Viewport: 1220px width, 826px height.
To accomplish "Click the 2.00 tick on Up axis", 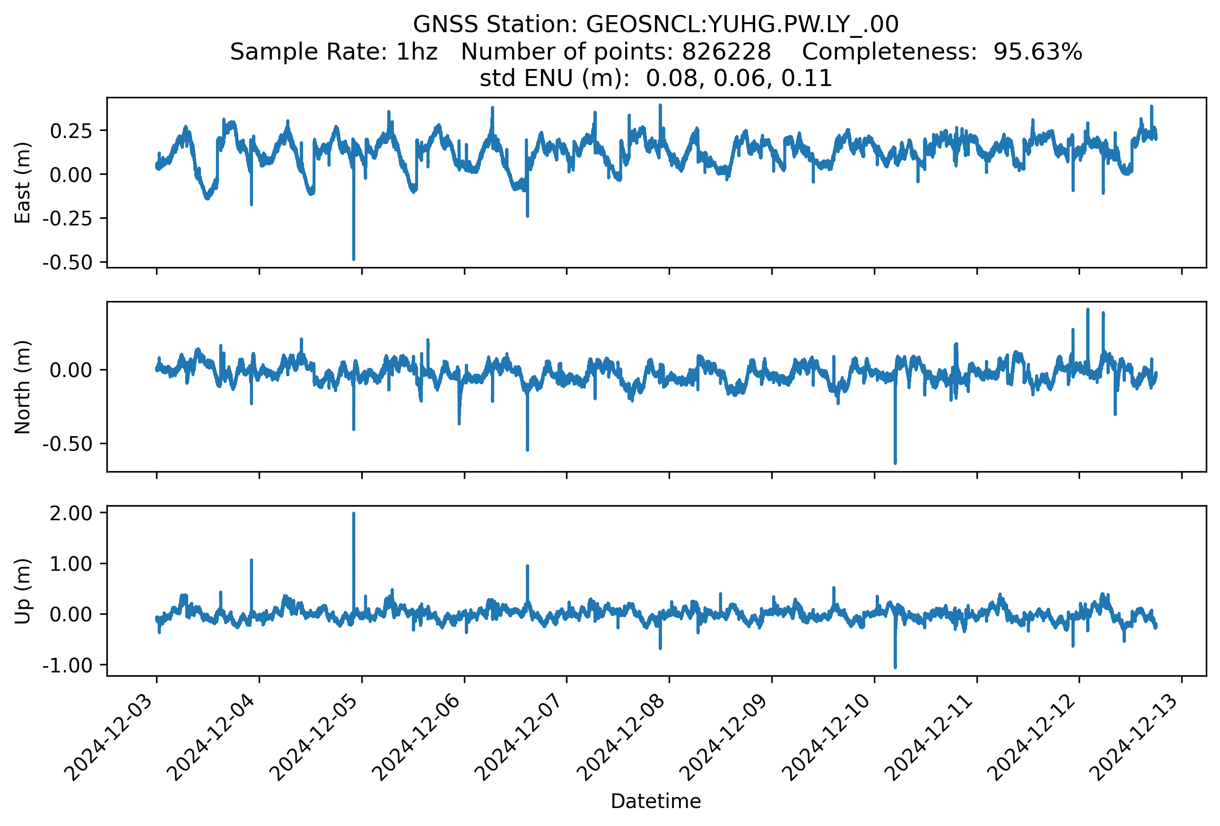I will click(x=71, y=514).
